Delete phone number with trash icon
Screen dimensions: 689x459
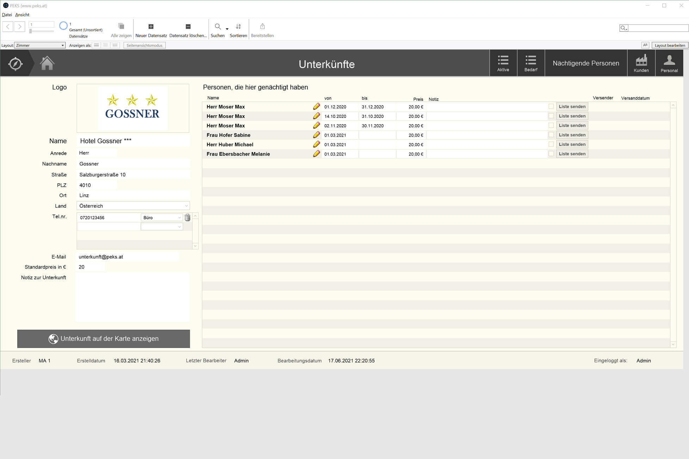tap(187, 218)
